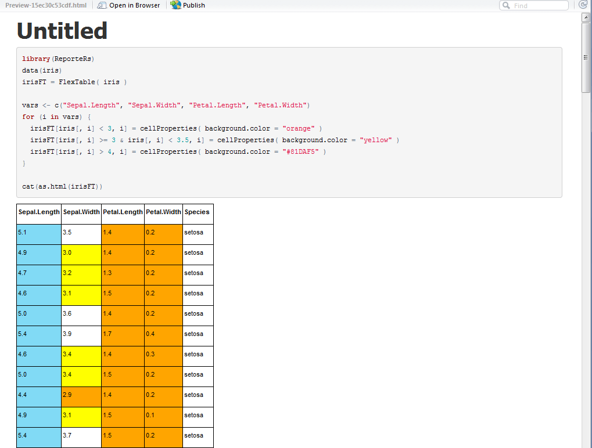Click the Sepal.Length column header
This screenshot has height=448, width=592.
[x=38, y=213]
